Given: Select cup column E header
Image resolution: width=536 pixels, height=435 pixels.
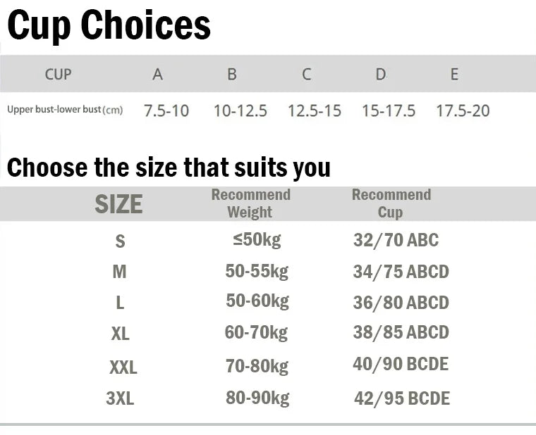Looking at the screenshot, I should tap(454, 74).
